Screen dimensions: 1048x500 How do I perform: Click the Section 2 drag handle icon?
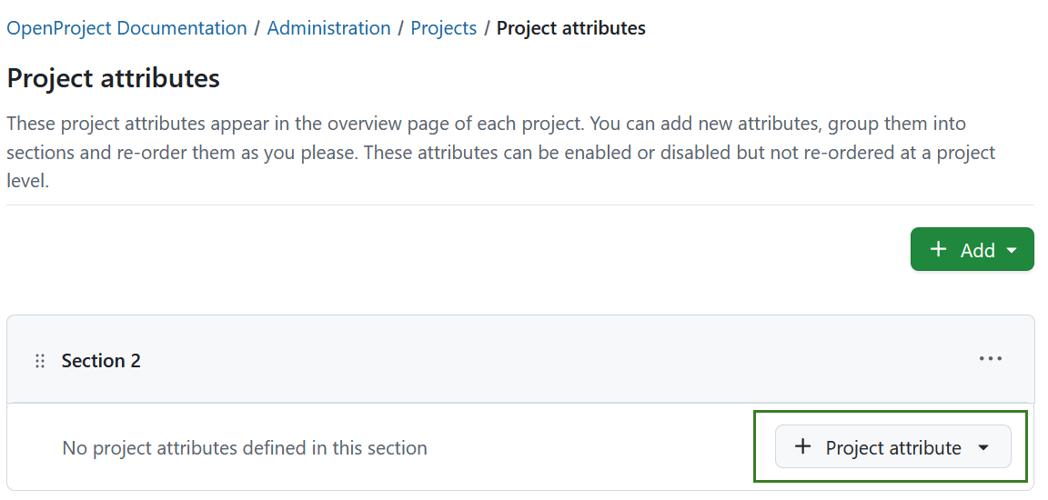pos(40,361)
